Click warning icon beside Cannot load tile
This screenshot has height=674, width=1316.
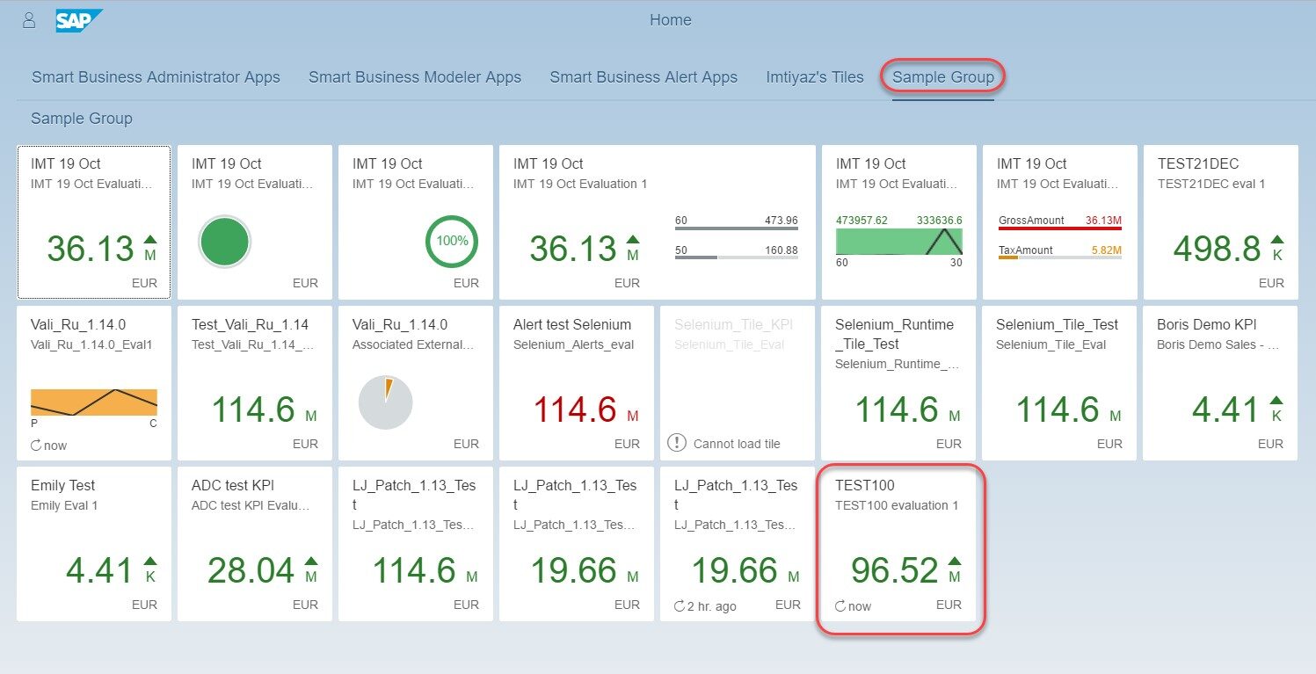click(x=676, y=443)
